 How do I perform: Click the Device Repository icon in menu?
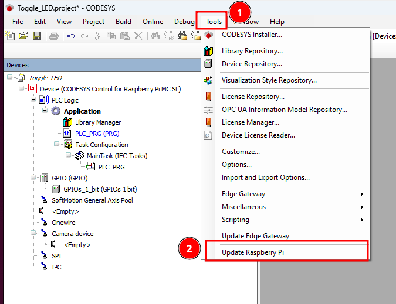(208, 64)
